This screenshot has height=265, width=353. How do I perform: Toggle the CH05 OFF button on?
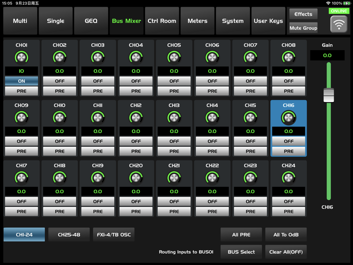coord(174,81)
